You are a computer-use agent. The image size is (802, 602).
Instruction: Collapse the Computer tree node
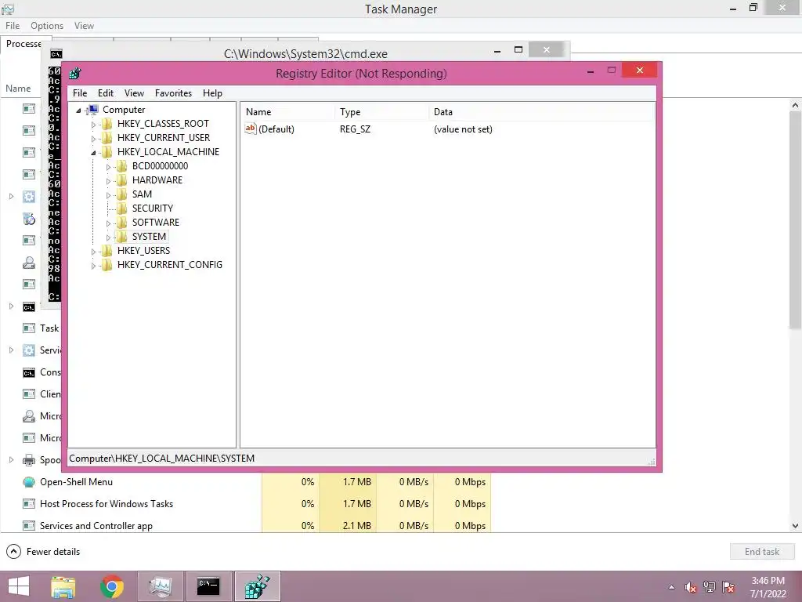78,110
